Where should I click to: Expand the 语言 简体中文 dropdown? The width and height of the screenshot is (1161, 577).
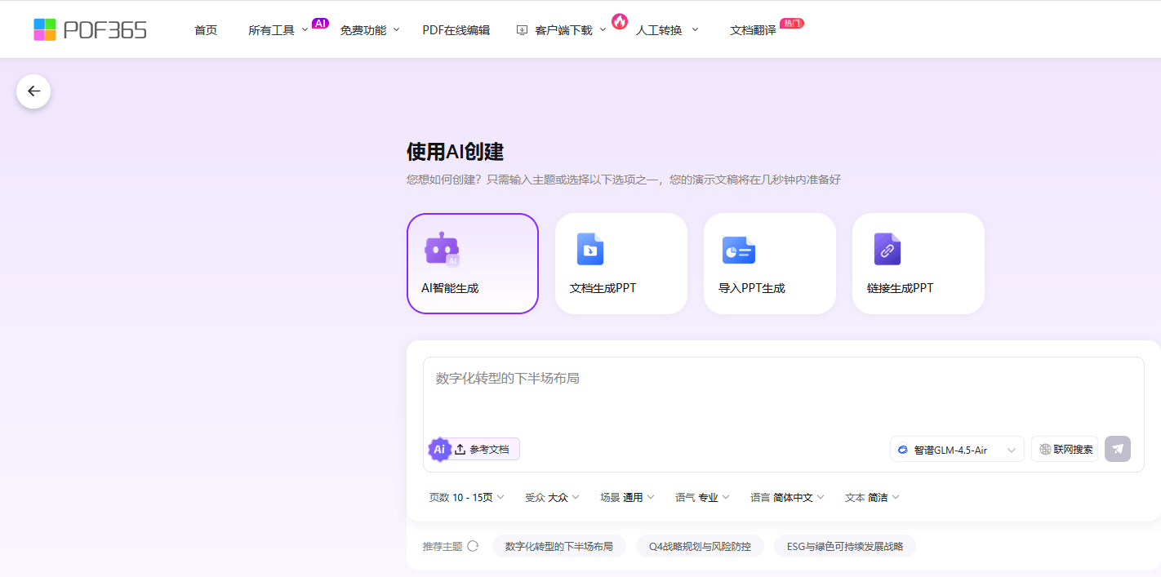click(788, 497)
